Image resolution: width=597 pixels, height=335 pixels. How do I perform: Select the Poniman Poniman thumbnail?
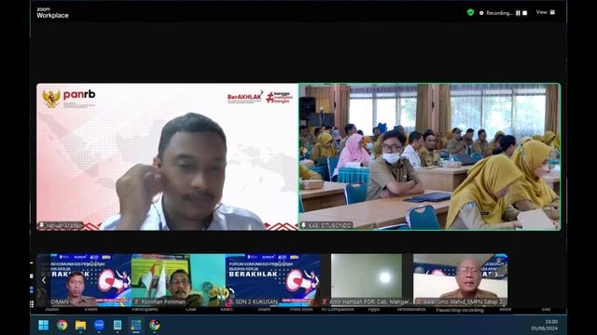coord(178,280)
